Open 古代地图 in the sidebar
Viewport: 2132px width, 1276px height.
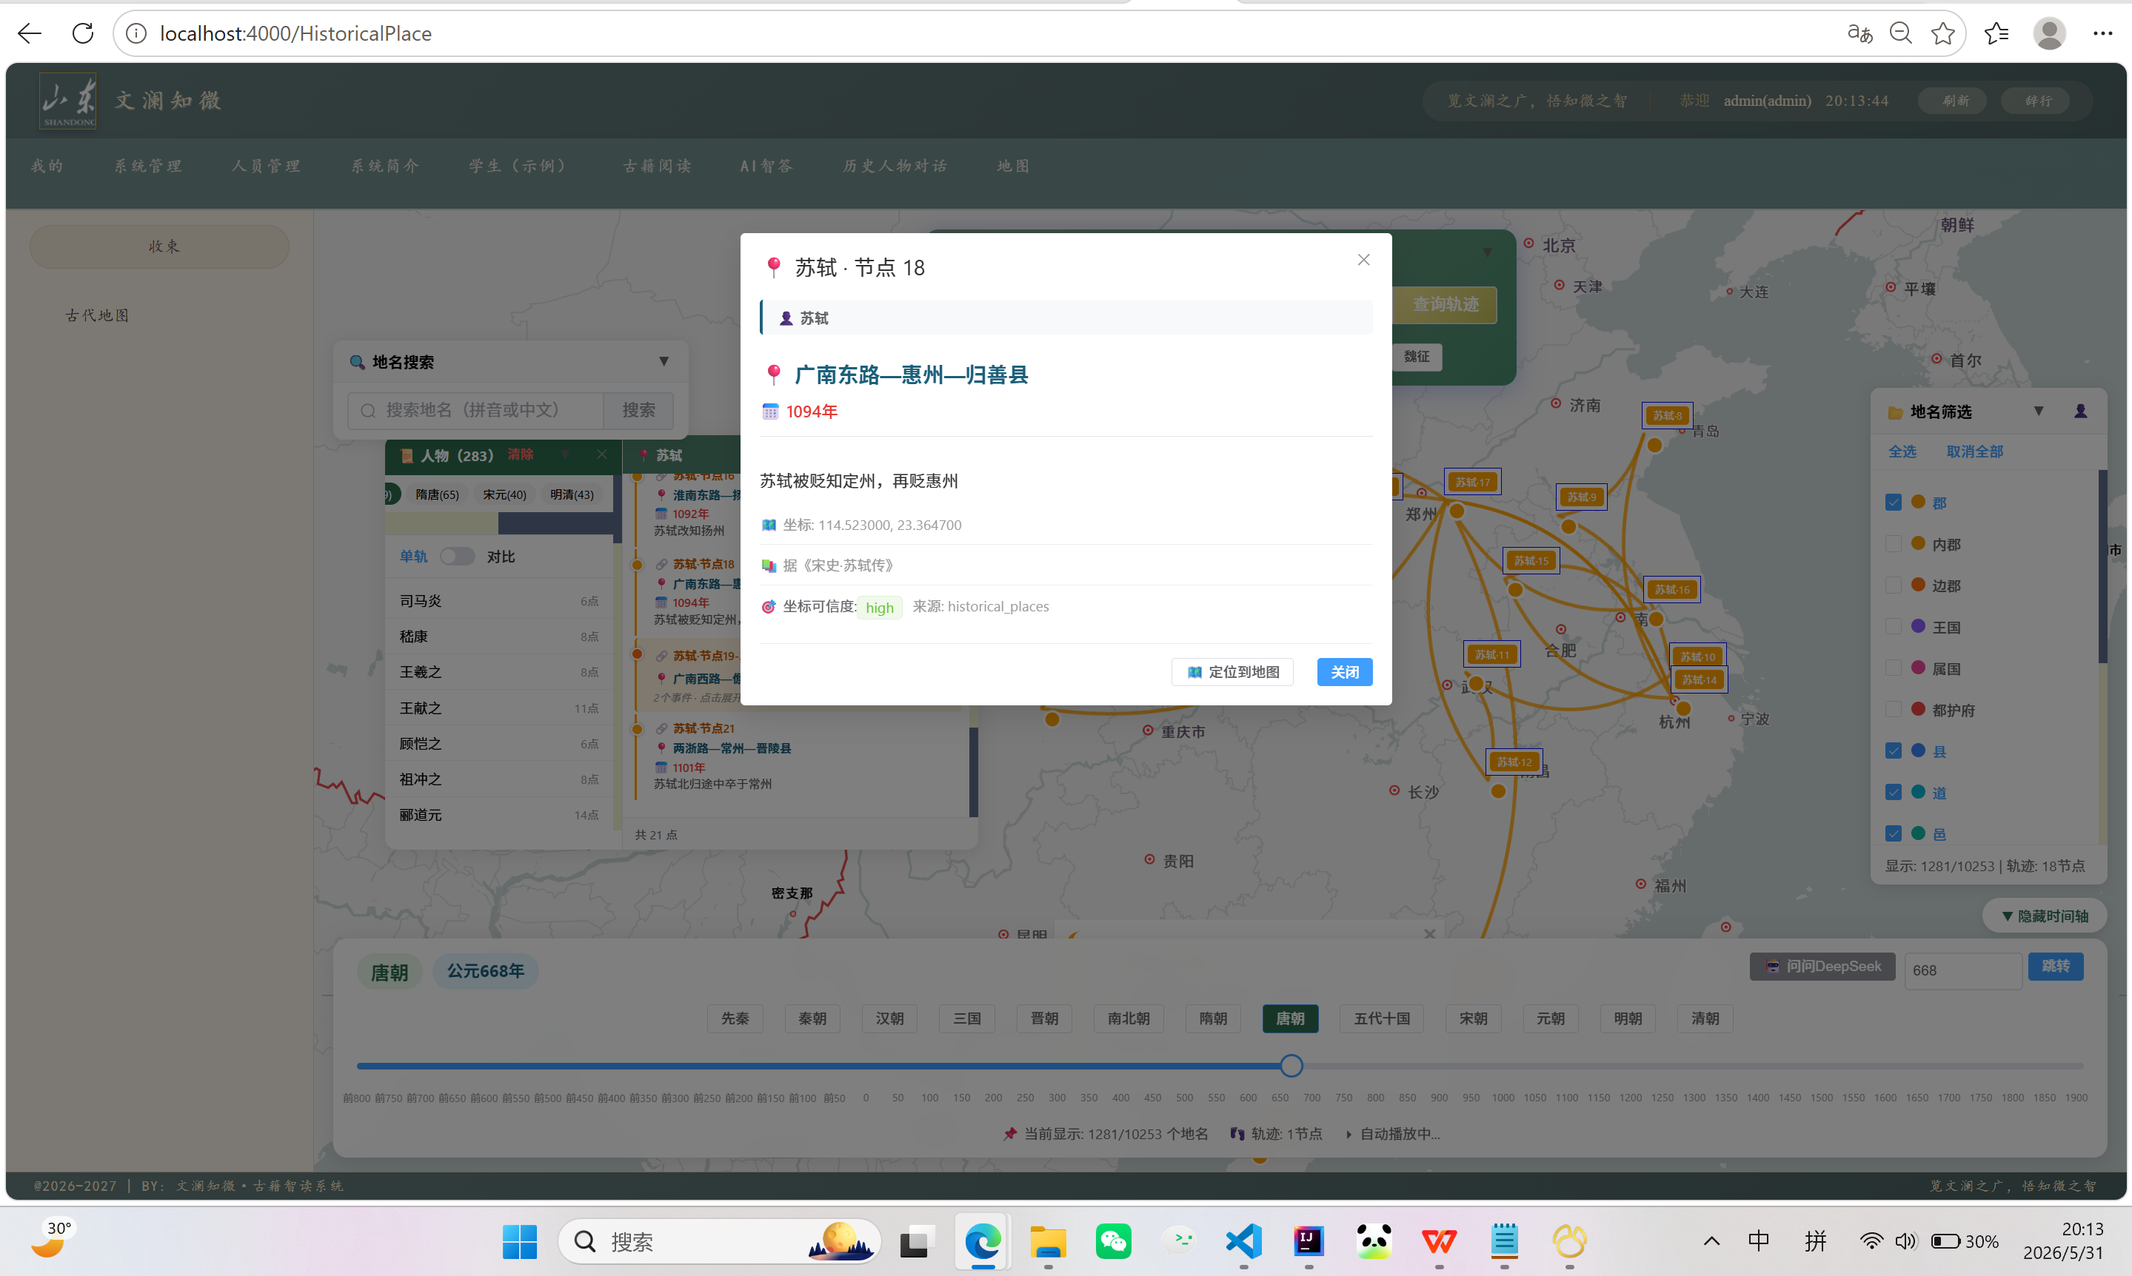tap(97, 315)
